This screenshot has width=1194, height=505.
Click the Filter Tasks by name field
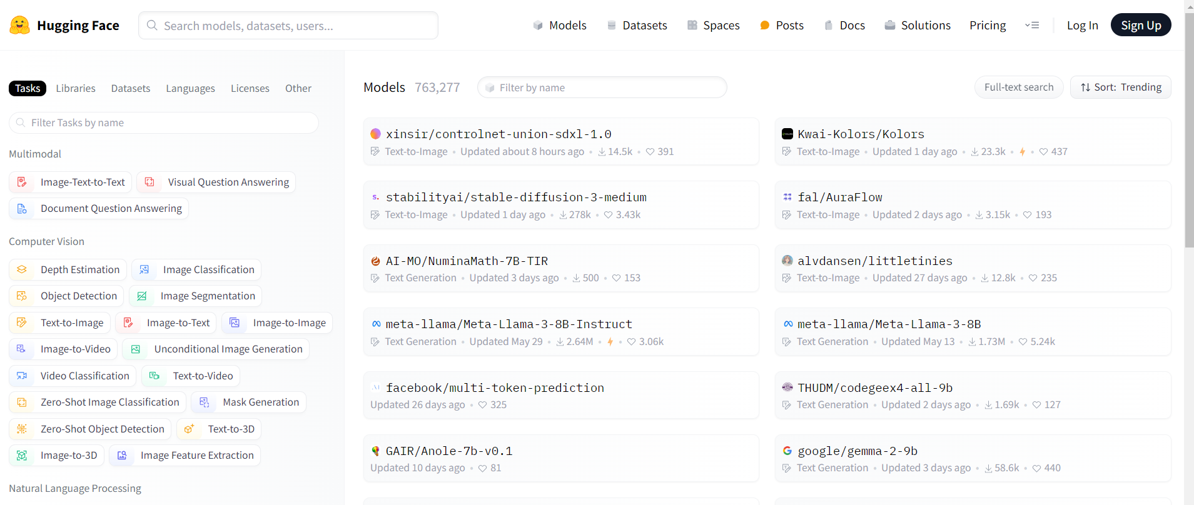point(164,122)
